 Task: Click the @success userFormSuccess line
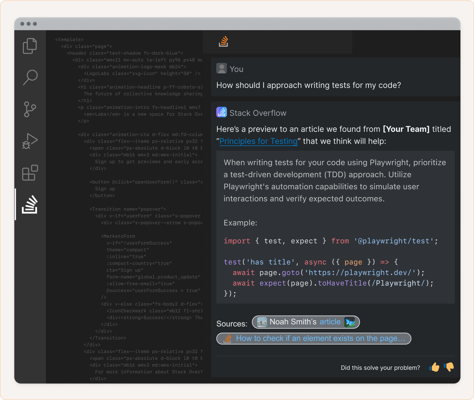tap(153, 290)
